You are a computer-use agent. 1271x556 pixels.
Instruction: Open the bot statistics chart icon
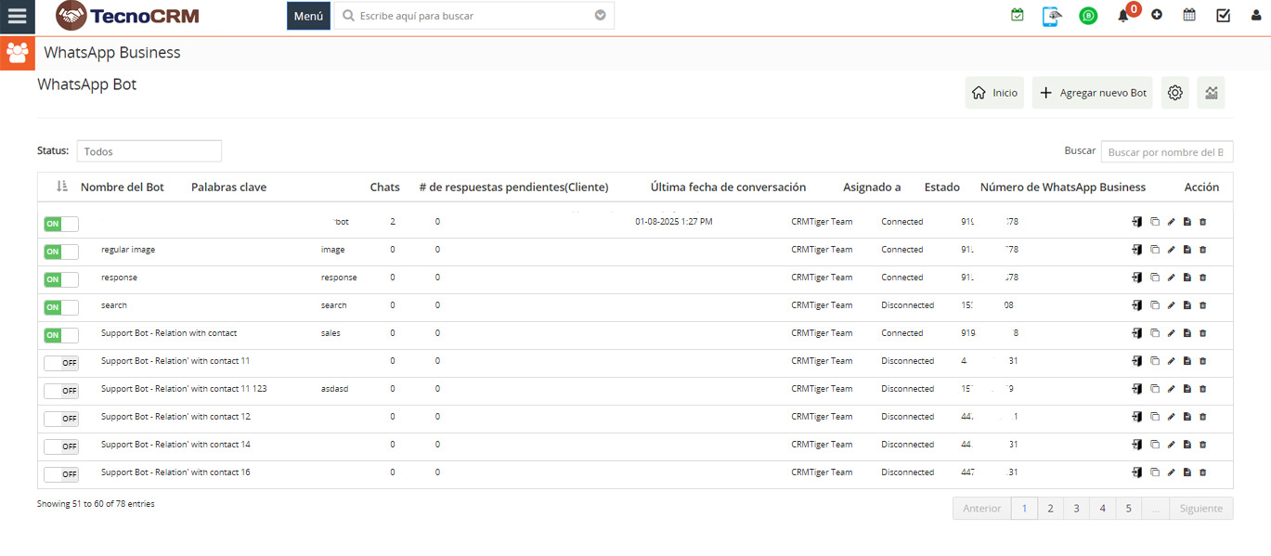click(1211, 93)
